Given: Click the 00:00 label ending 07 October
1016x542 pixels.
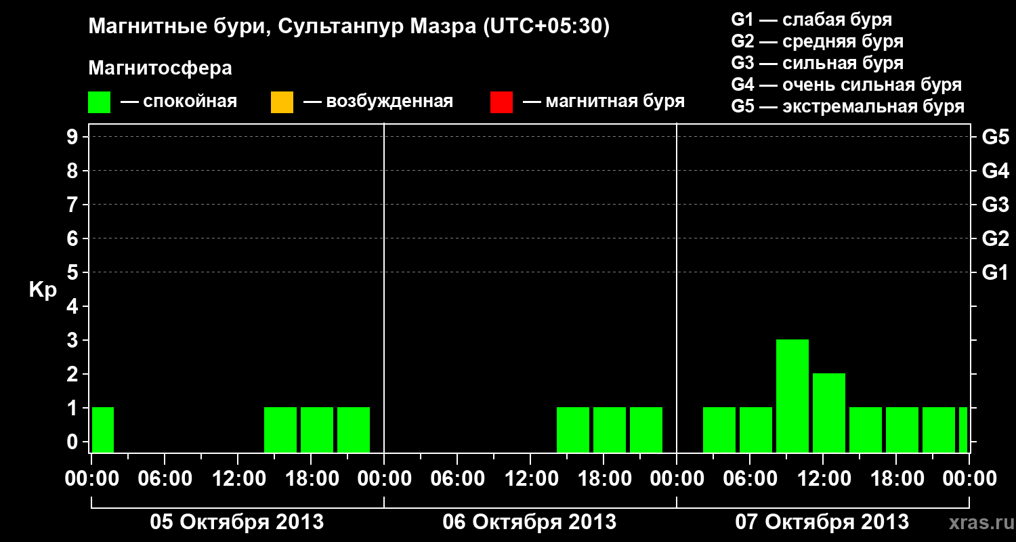Looking at the screenshot, I should pos(970,478).
